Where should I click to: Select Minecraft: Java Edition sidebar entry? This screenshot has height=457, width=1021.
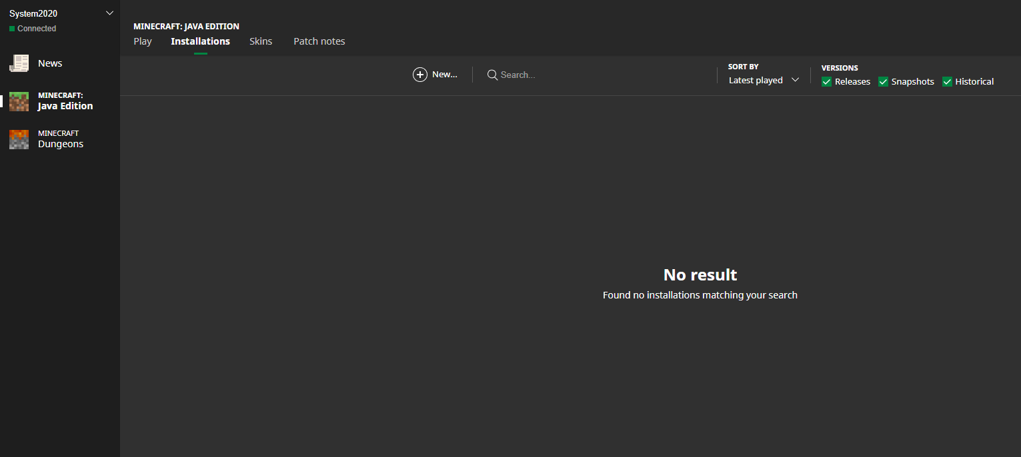(x=60, y=101)
